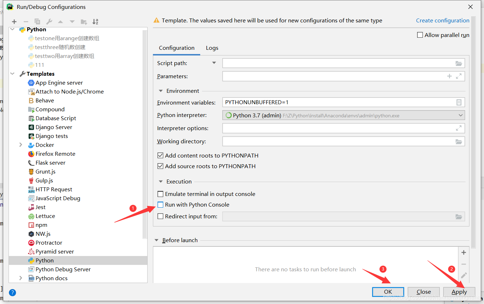The height and width of the screenshot is (304, 484).
Task: Select App Engine server template
Action: (x=55, y=82)
